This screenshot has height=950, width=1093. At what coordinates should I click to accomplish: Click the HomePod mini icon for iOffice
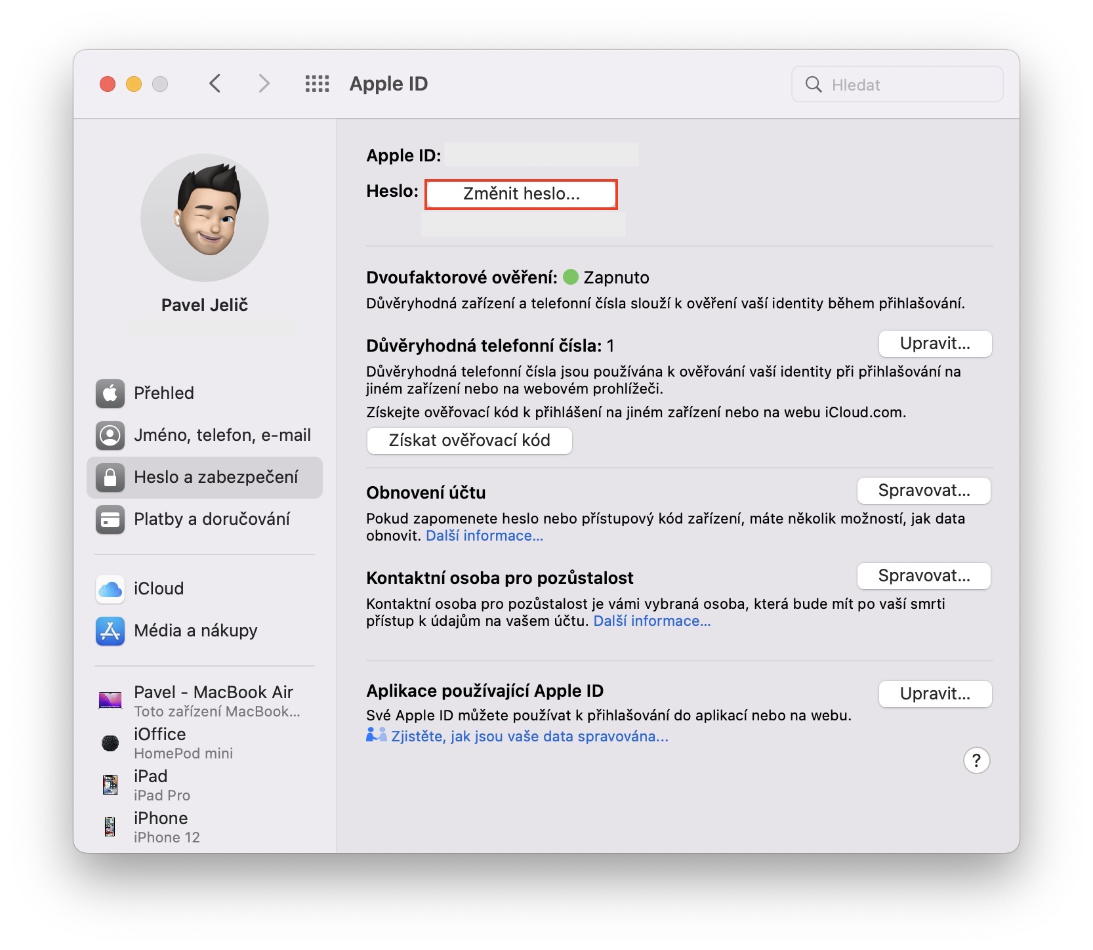pyautogui.click(x=110, y=743)
